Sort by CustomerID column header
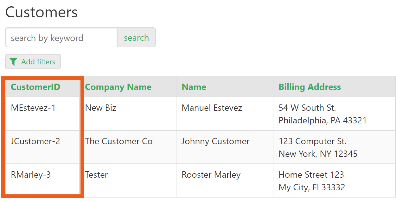 tap(35, 87)
